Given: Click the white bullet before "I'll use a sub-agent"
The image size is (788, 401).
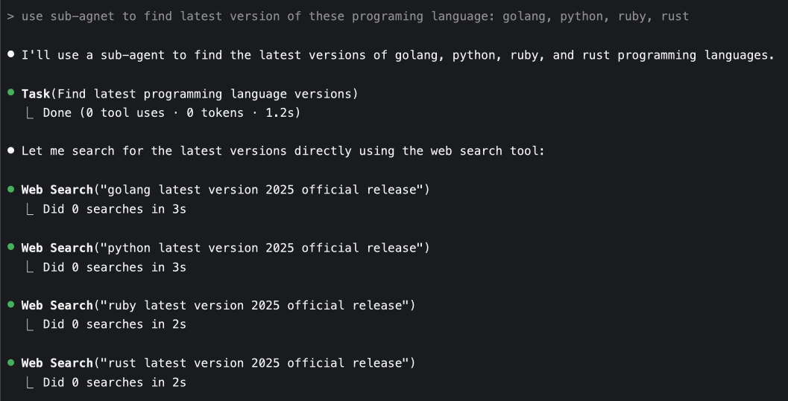Looking at the screenshot, I should [10, 55].
